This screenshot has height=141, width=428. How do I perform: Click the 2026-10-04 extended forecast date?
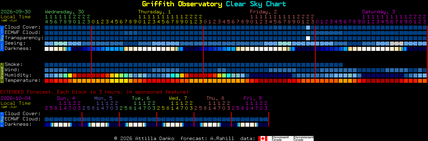(16, 98)
